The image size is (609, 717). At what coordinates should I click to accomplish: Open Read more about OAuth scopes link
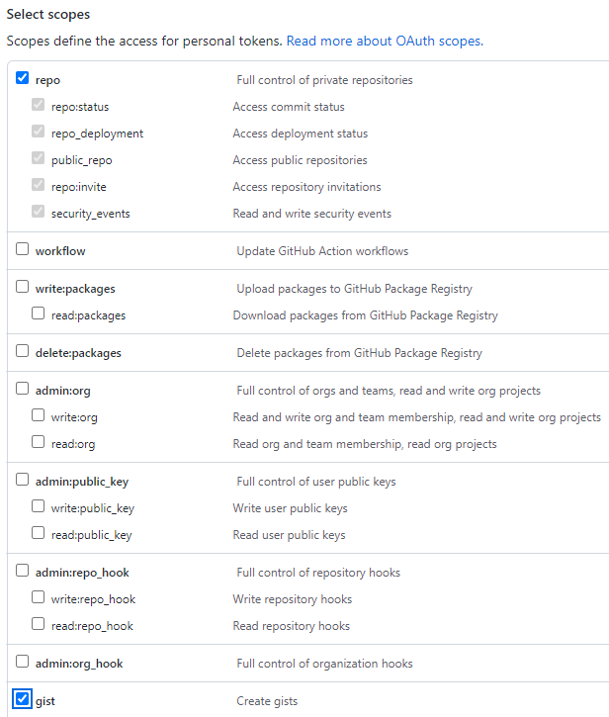pyautogui.click(x=385, y=42)
